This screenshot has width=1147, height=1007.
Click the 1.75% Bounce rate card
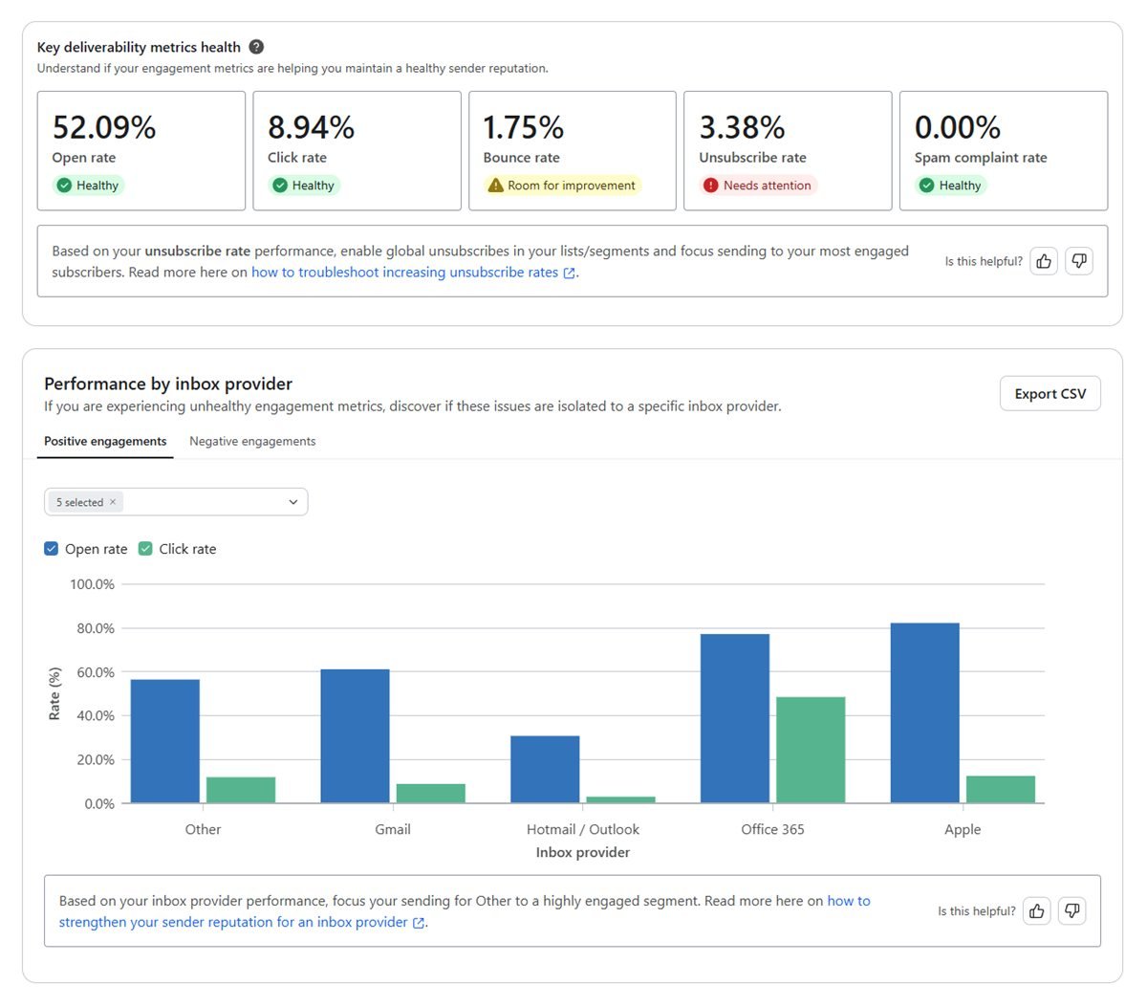pos(573,151)
